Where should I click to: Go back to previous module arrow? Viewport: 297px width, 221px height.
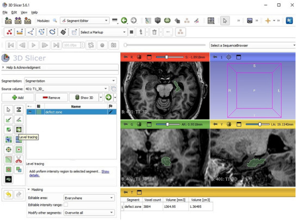click(124, 21)
